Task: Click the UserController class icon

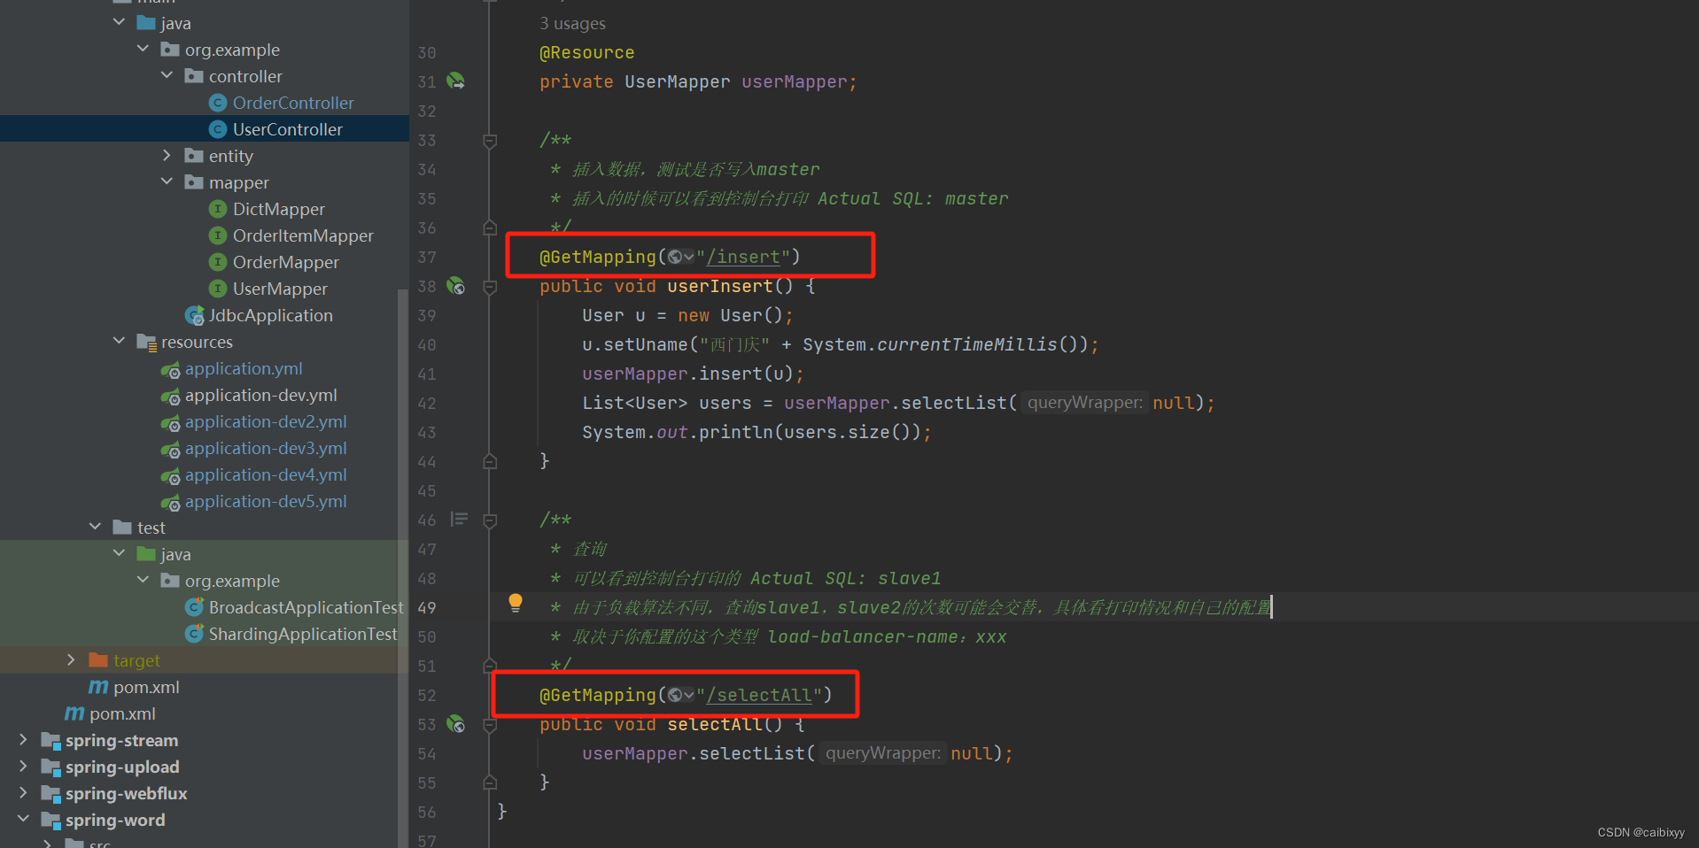Action: tap(218, 129)
